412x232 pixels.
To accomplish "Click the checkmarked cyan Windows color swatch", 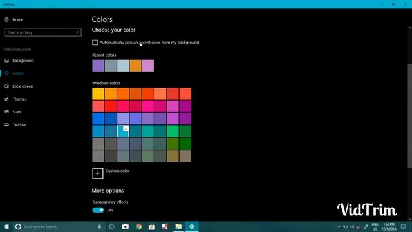I will (123, 131).
